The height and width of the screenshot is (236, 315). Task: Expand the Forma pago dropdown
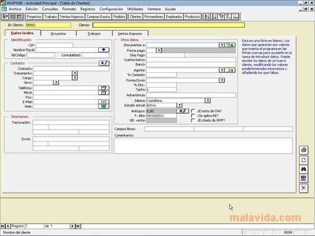tap(159, 50)
